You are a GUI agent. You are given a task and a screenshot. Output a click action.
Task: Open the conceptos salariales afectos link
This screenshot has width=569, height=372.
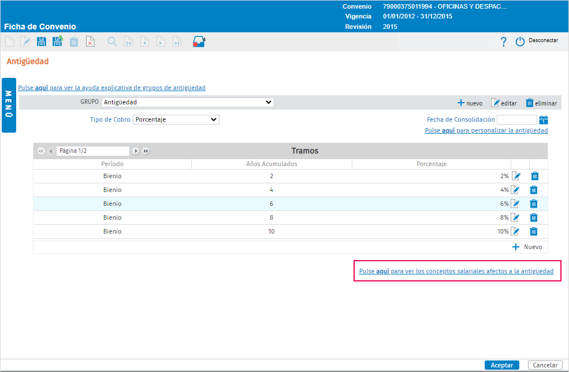click(456, 271)
